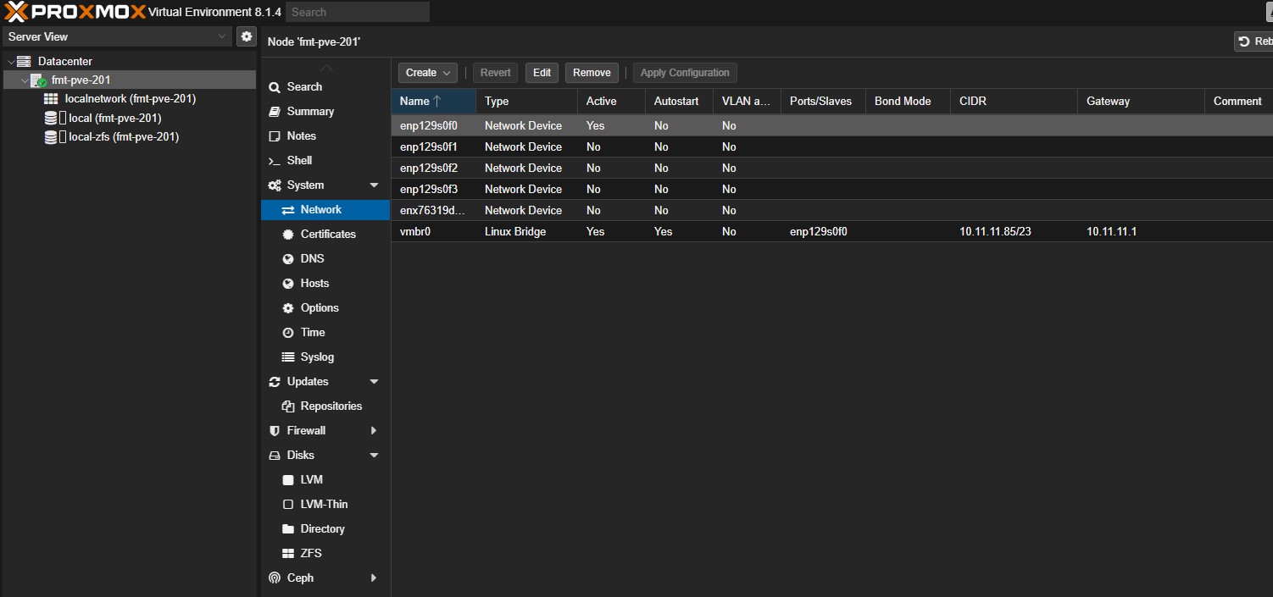Collapse the Datacenter tree node
Screen dimensions: 1273x597
click(11, 62)
